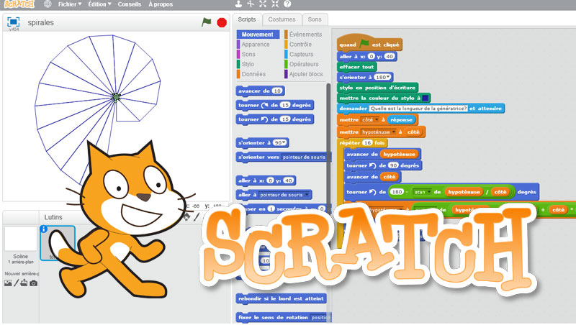
Task: Click the 10 field in the avancer de palette block
Action: click(277, 91)
